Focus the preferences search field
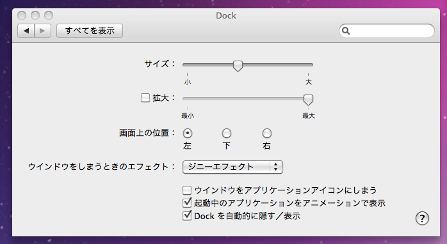This screenshot has height=244, width=447. coord(387,31)
